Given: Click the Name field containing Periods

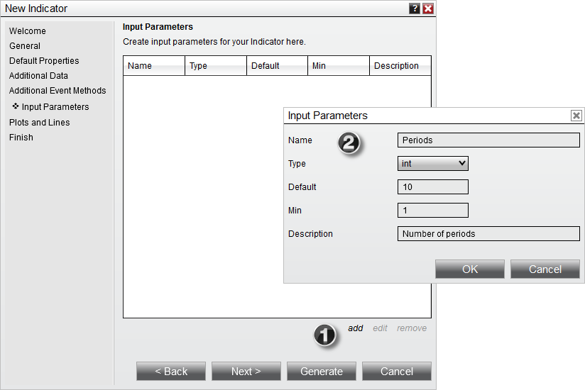Looking at the screenshot, I should pyautogui.click(x=488, y=140).
